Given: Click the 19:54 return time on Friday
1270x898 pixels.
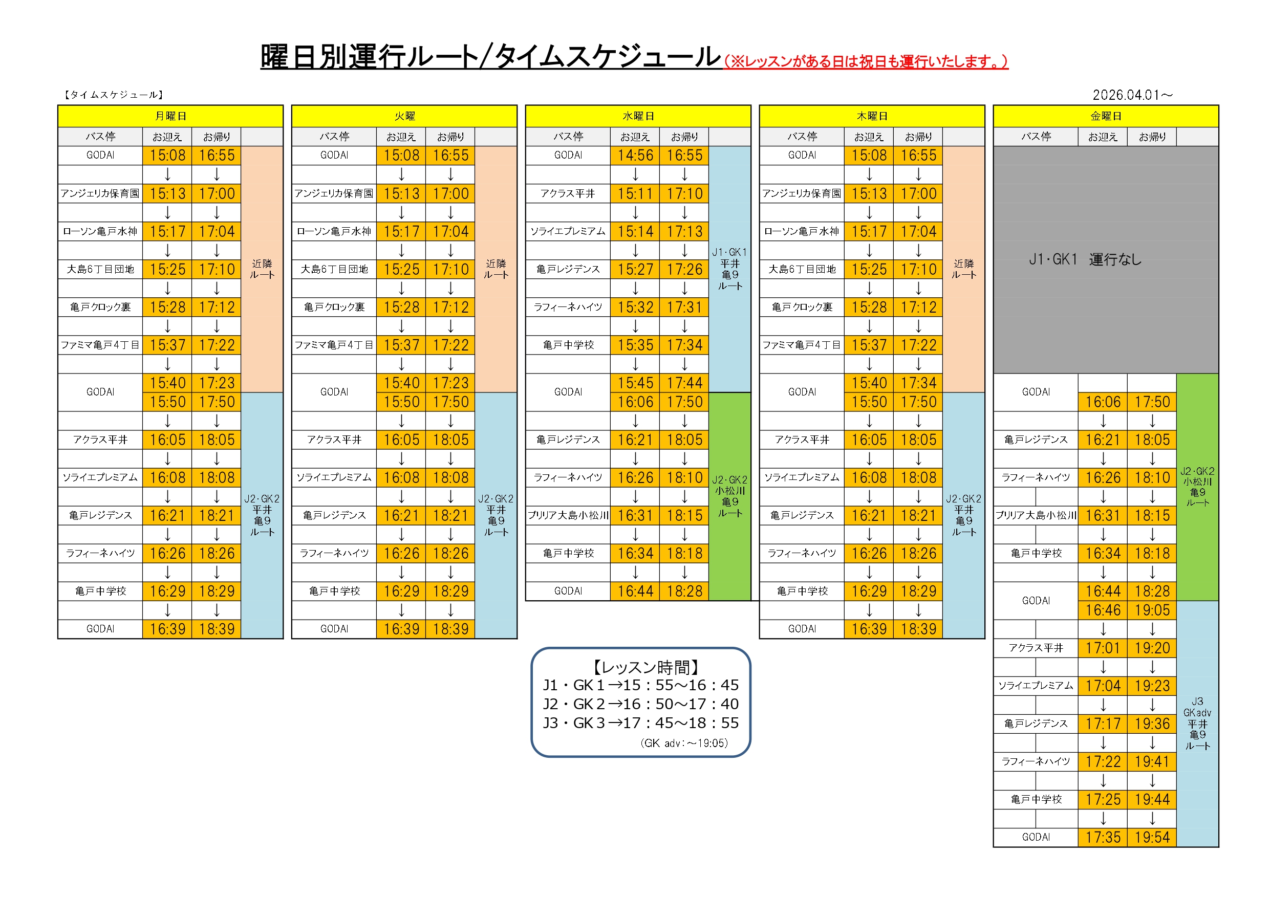Looking at the screenshot, I should [1152, 837].
